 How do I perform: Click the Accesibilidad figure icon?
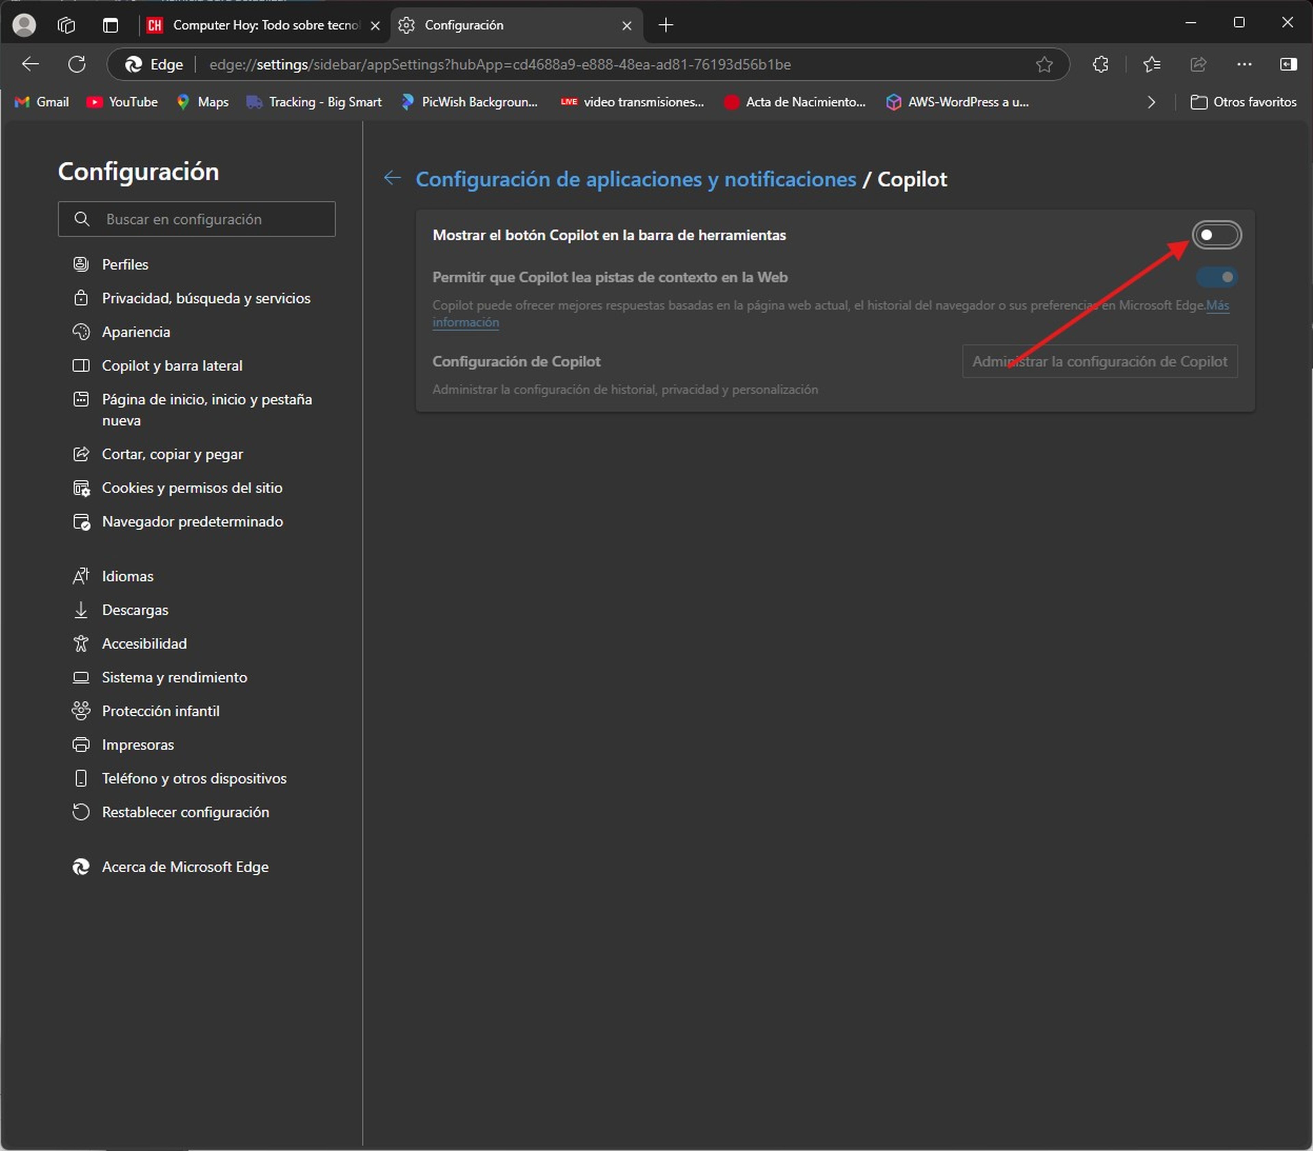(x=81, y=644)
